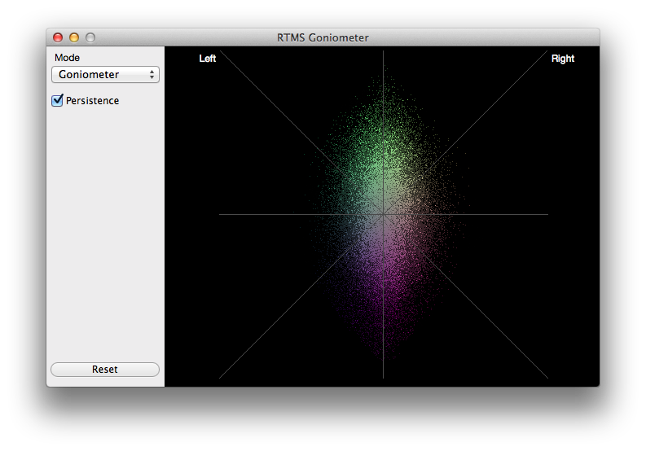Click the up-down arrows on Mode selector
The width and height of the screenshot is (646, 451).
(x=152, y=75)
